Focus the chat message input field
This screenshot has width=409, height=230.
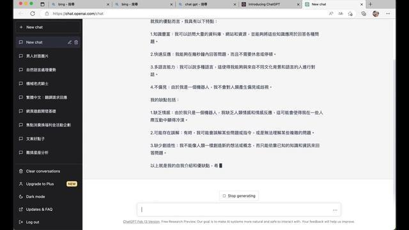tap(238, 210)
